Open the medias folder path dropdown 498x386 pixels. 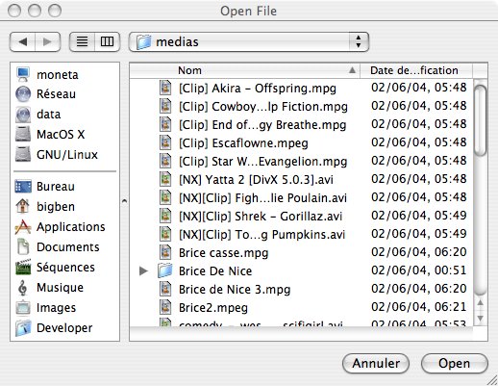click(249, 41)
